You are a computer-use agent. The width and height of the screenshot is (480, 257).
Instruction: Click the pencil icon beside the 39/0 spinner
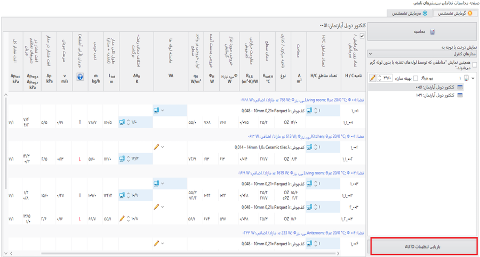(373, 78)
